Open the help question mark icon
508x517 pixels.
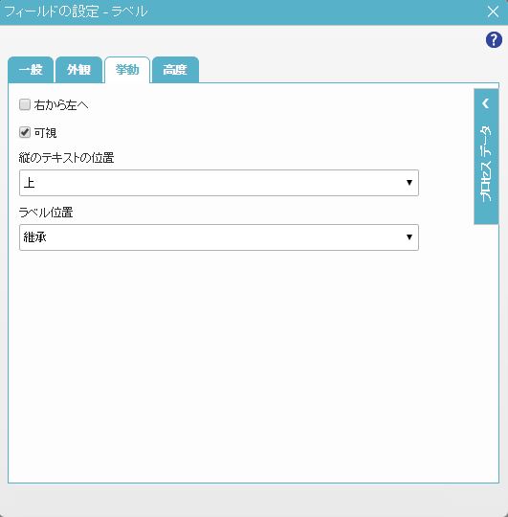pos(494,40)
